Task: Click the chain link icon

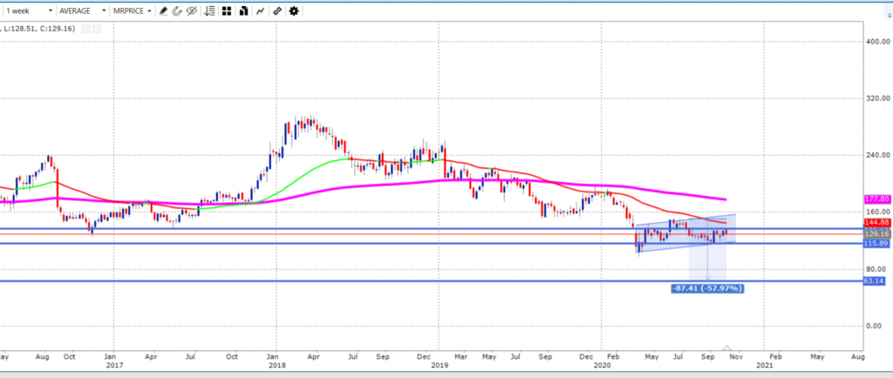Action: pos(276,11)
